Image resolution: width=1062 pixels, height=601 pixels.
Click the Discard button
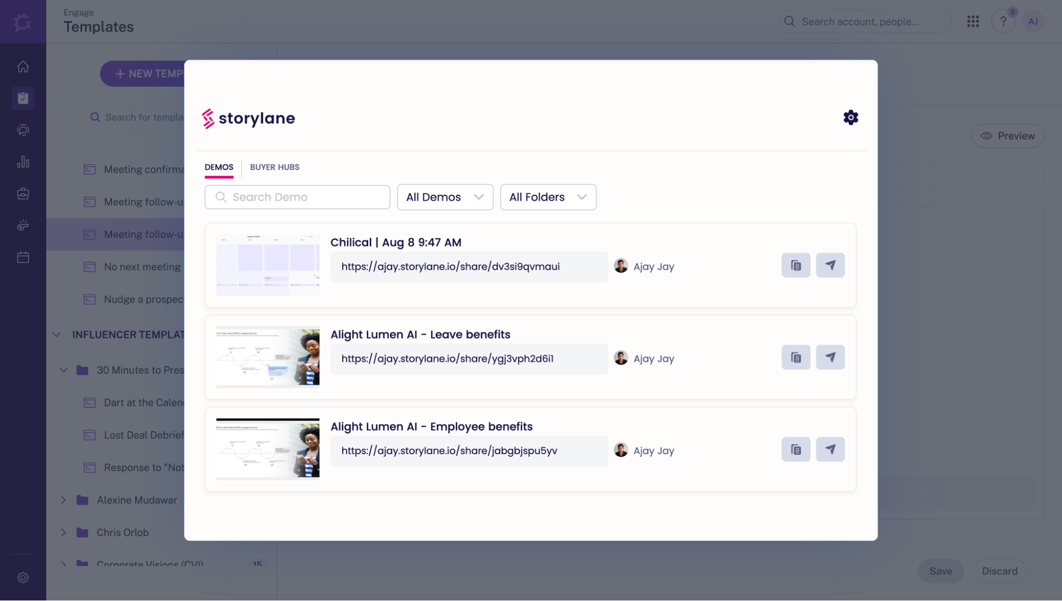999,571
